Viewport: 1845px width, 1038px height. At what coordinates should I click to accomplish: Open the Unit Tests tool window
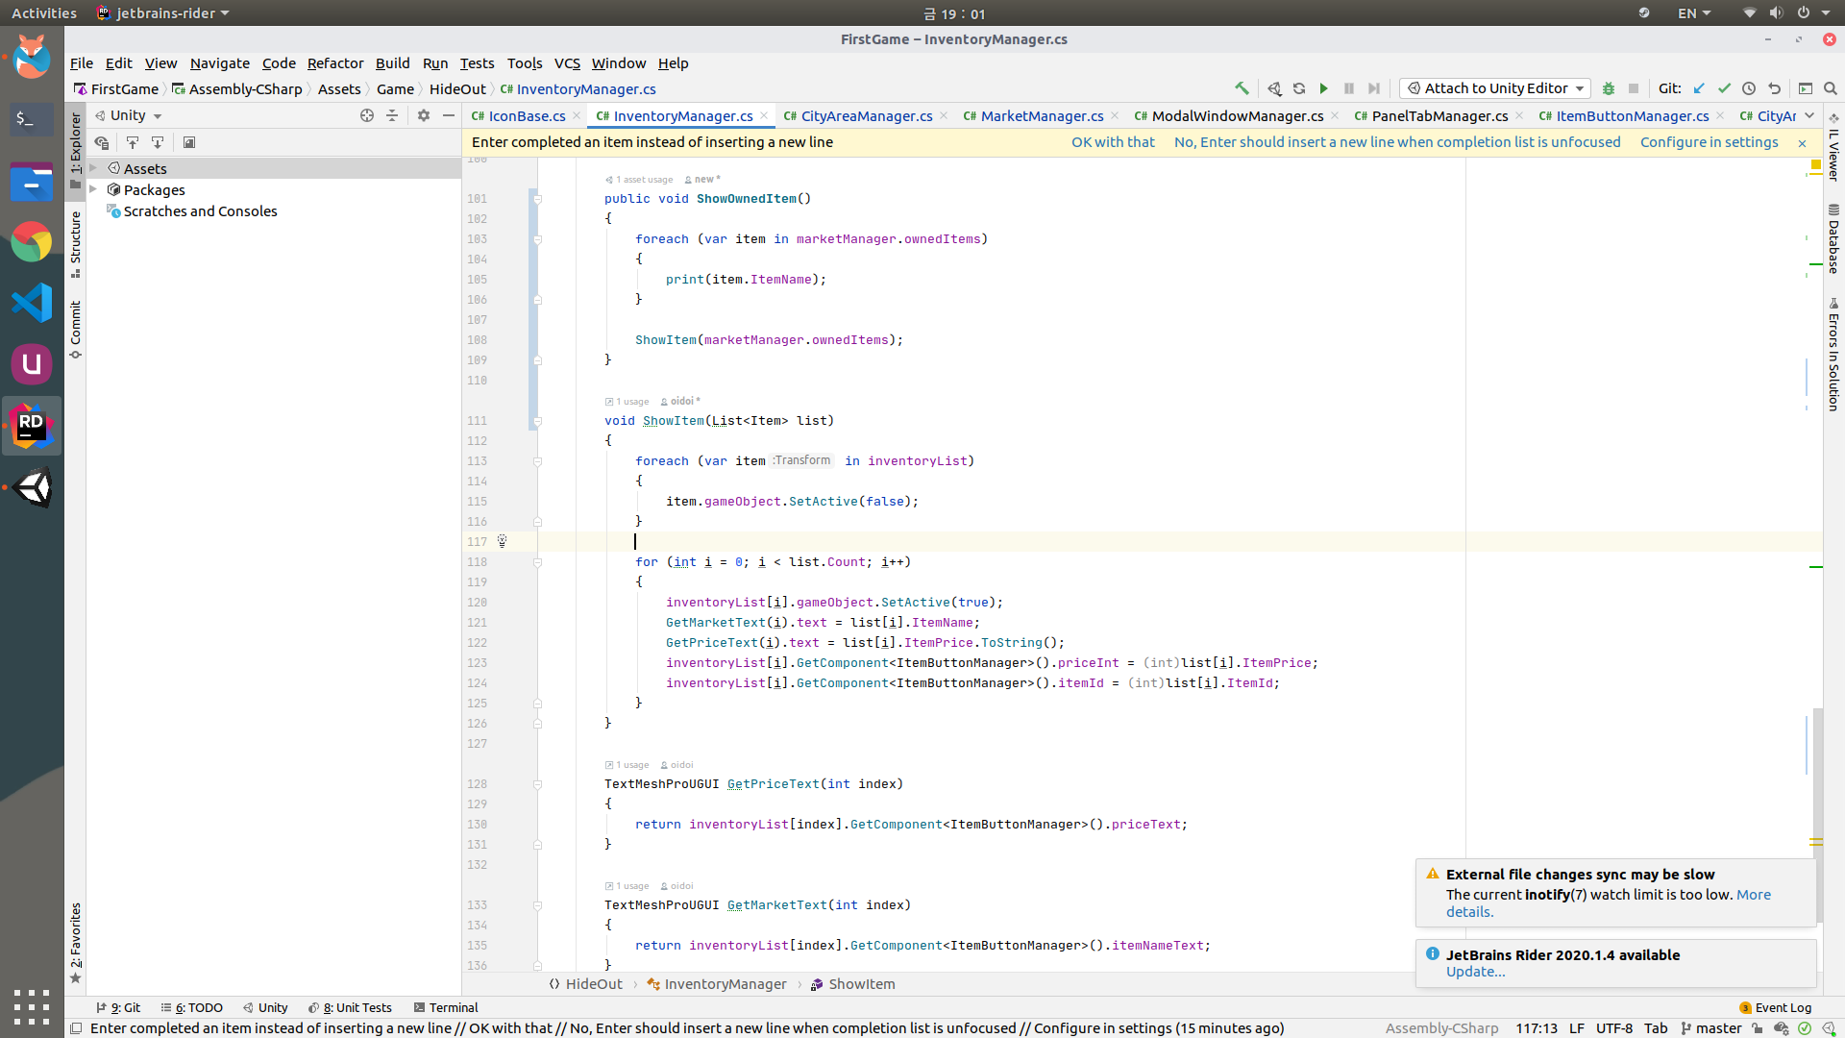point(350,1007)
